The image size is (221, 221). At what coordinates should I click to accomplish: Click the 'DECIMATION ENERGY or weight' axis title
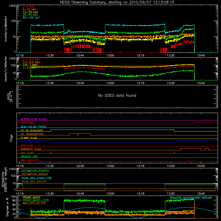pos(4,179)
